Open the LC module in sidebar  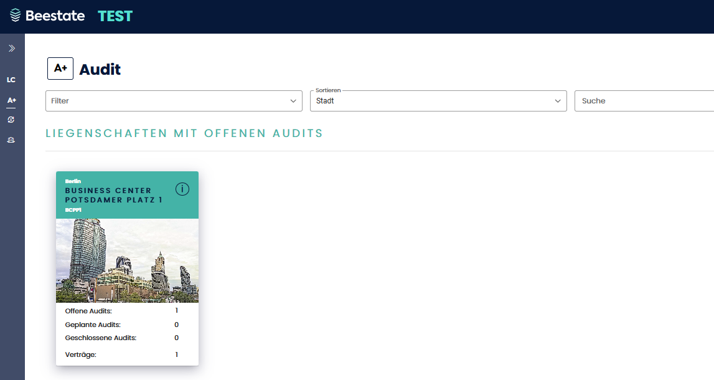(11, 80)
